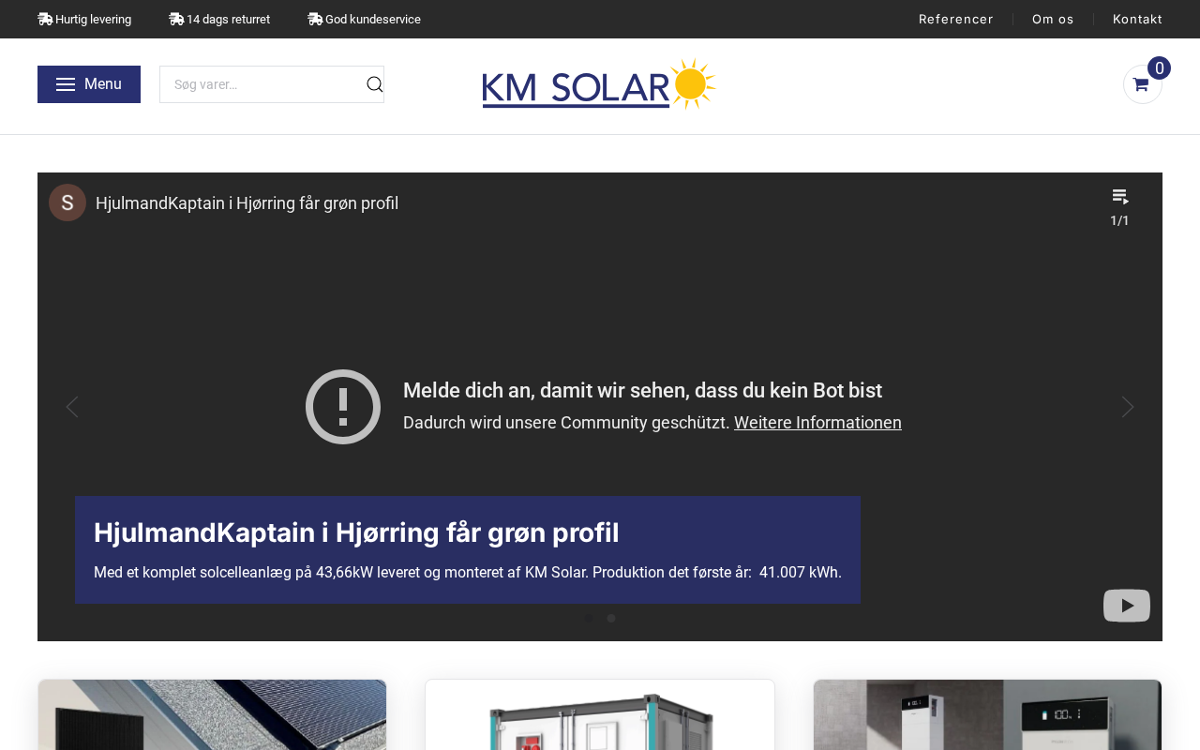Open the Kontakt page link
Image resolution: width=1200 pixels, height=750 pixels.
click(x=1137, y=19)
